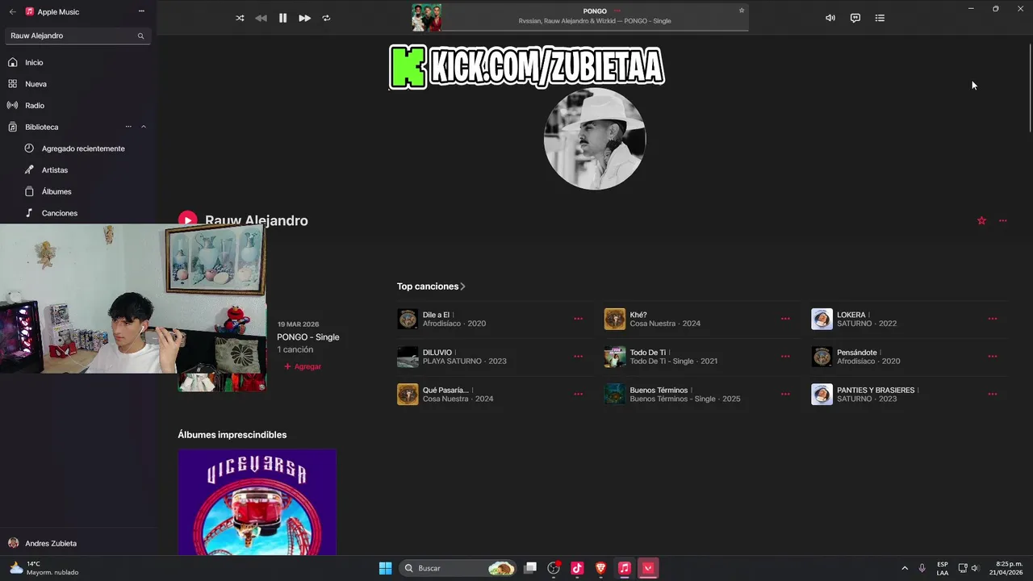The image size is (1033, 581).
Task: Open the VICE VERSA album cover
Action: pos(257,502)
